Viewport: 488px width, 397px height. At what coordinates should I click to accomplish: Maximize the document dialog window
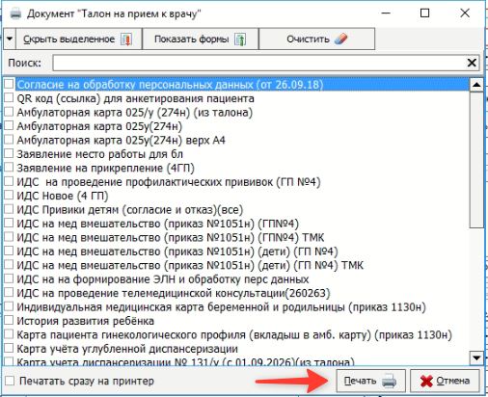425,13
